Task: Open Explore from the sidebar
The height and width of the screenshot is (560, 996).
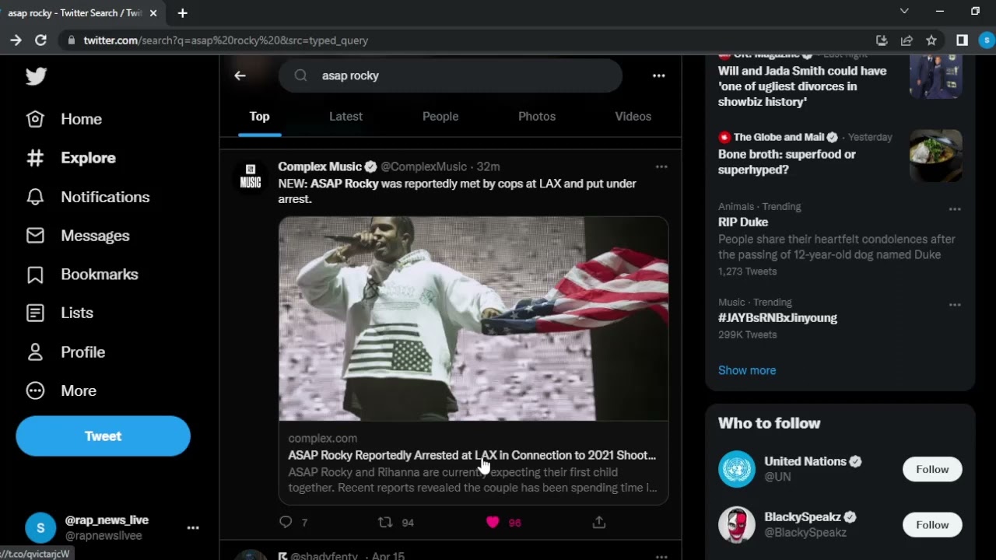Action: coord(71,158)
